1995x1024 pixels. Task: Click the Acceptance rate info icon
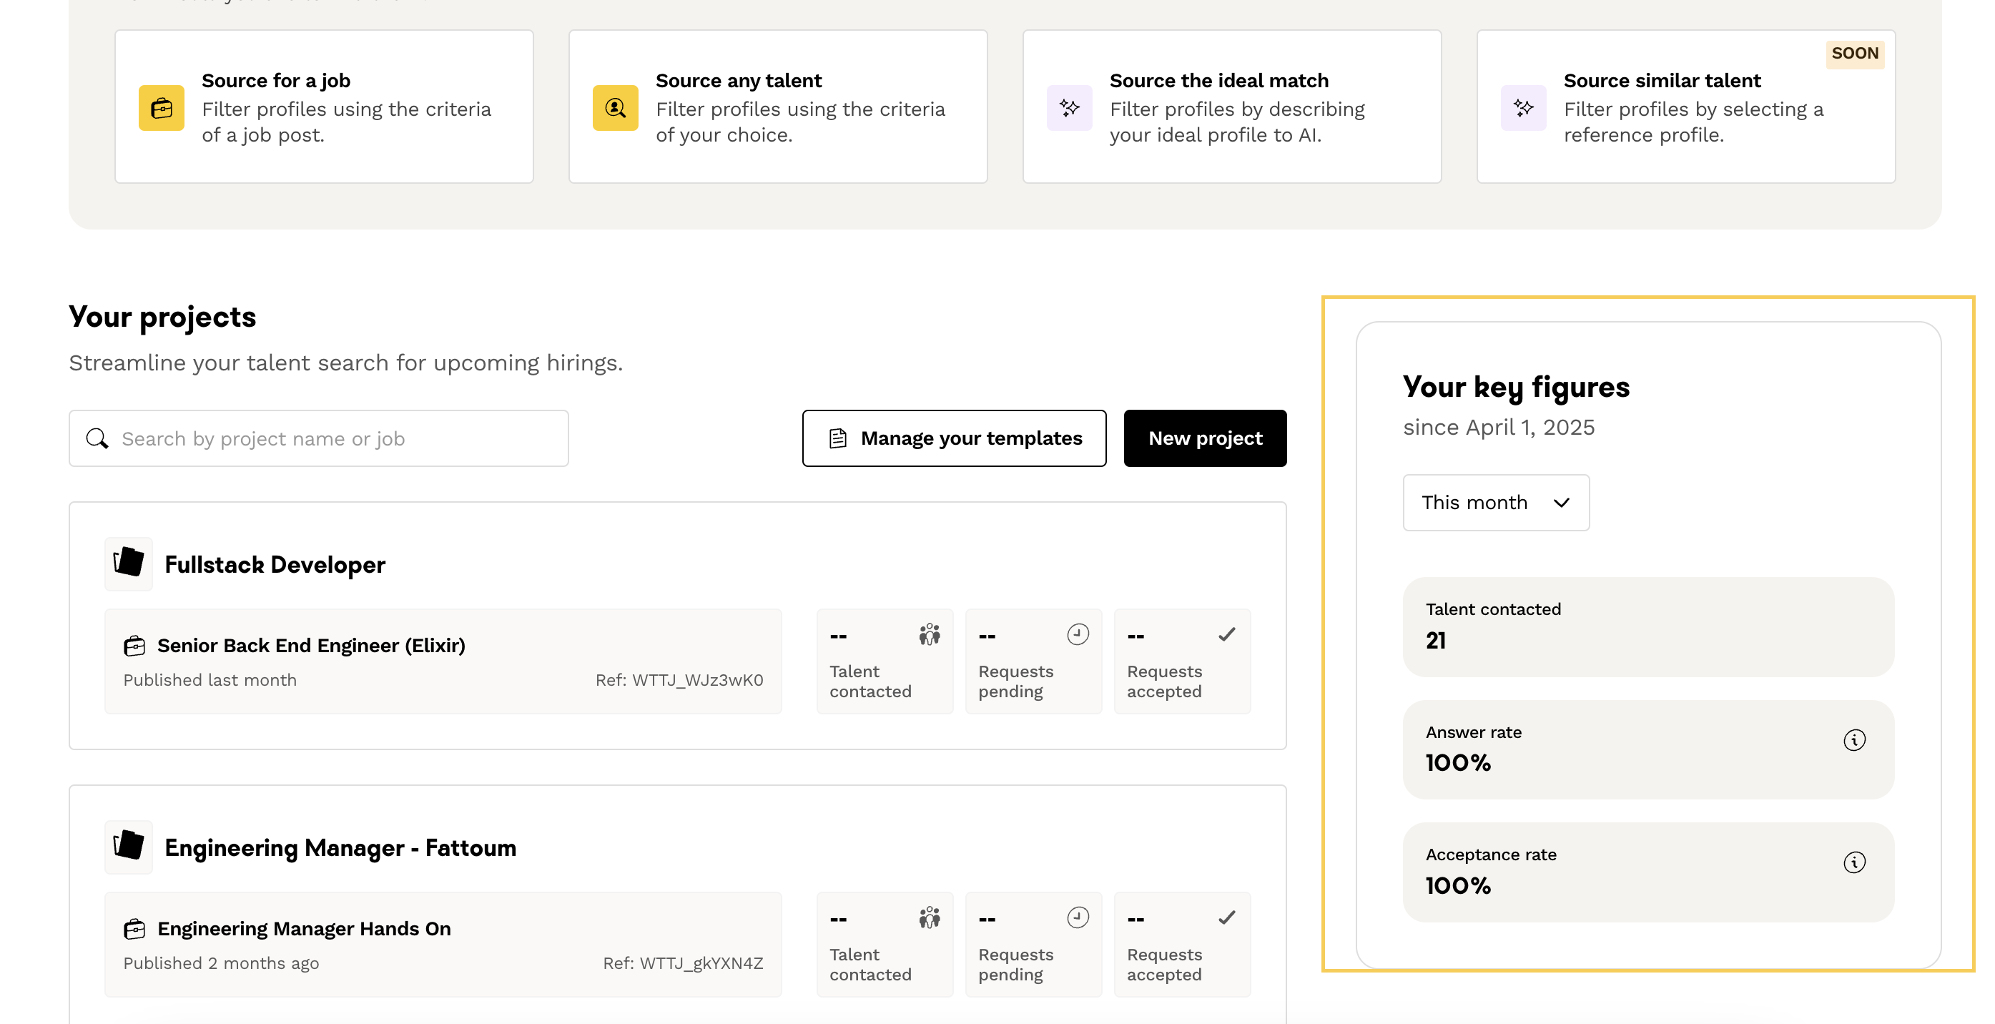1853,862
